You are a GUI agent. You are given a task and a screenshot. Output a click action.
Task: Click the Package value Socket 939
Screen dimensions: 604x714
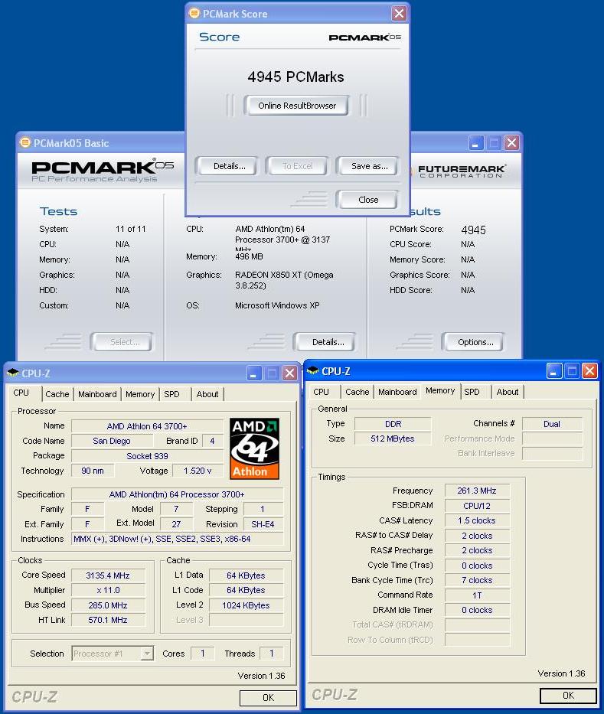click(x=147, y=456)
